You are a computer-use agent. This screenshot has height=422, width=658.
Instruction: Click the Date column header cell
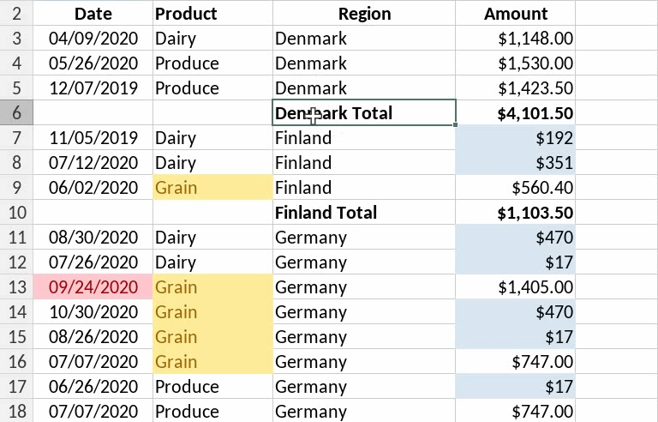pos(93,14)
